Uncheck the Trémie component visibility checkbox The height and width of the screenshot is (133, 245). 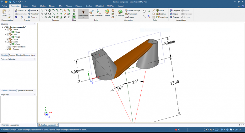(8, 30)
